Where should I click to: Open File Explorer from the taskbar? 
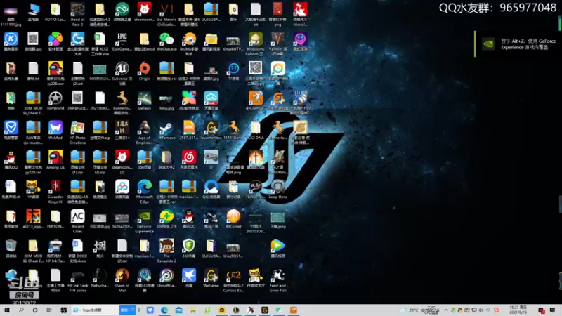click(x=192, y=310)
